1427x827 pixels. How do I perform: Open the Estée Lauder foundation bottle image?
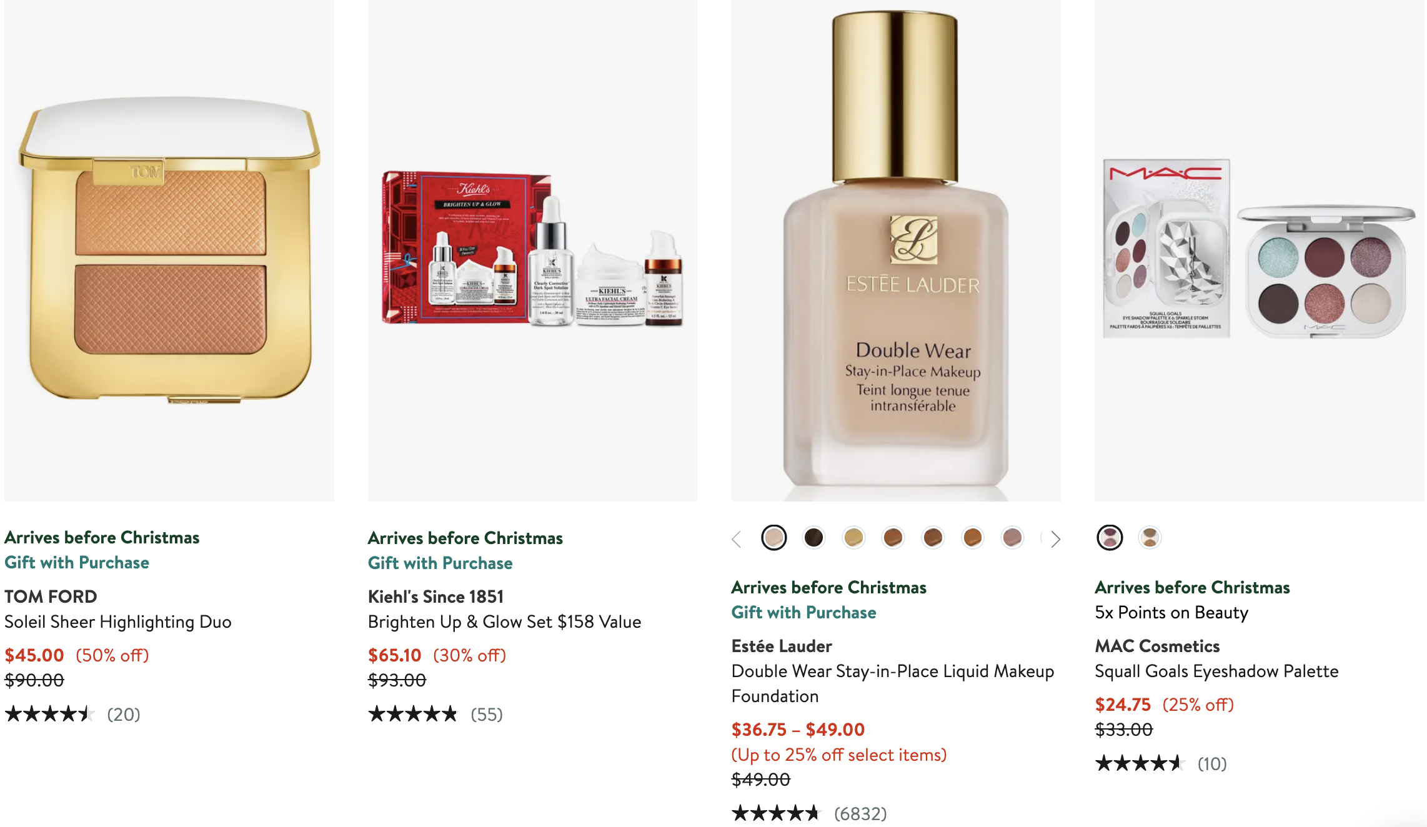[x=896, y=250]
